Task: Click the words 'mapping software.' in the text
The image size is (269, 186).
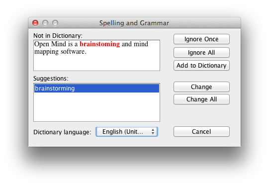Action: tap(60, 52)
